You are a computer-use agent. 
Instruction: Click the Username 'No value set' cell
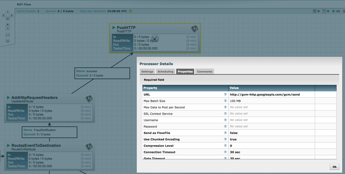point(272,120)
